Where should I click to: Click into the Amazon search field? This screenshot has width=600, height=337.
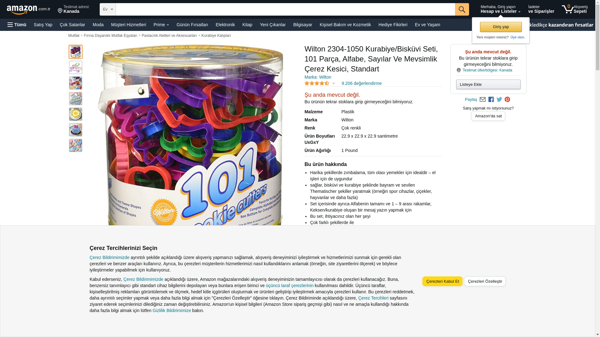285,9
